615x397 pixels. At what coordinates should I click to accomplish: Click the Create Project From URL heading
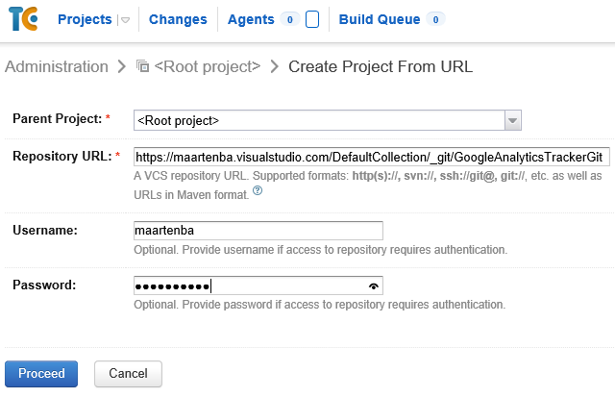[x=381, y=66]
